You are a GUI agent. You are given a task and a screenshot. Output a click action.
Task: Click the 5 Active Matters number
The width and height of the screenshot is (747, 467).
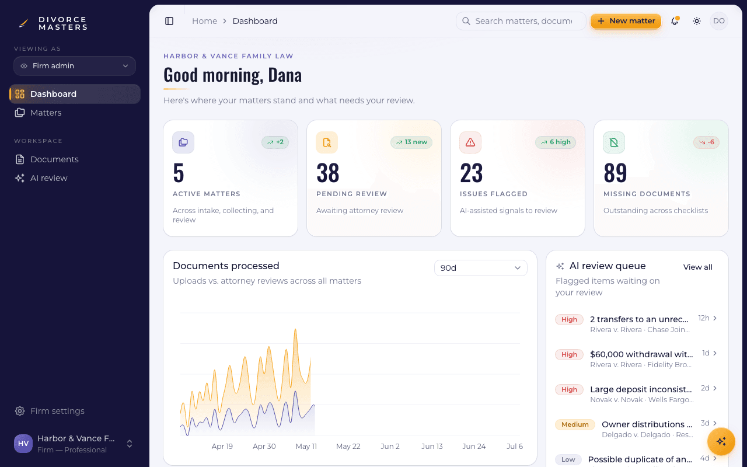click(179, 173)
